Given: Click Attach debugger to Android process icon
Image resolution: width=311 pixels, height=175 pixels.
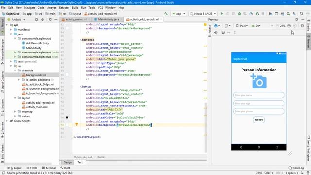Looking at the screenshot, I should (257, 14).
